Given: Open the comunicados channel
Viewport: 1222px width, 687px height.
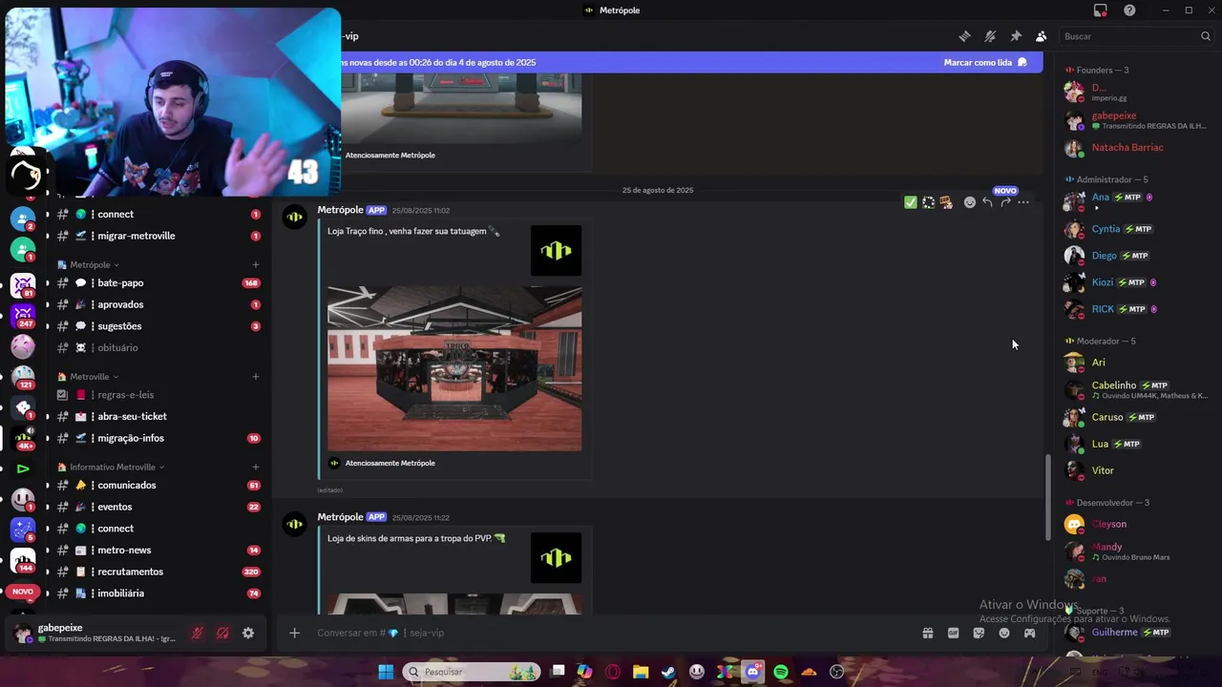Looking at the screenshot, I should [158, 486].
